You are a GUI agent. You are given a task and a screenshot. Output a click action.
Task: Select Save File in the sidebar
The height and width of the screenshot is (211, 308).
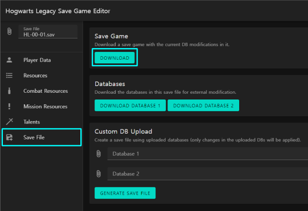tap(42, 137)
